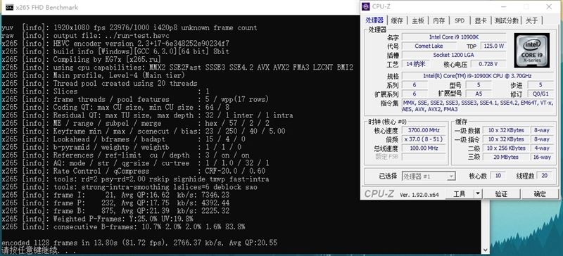The height and width of the screenshot is (256, 563).
Task: Click the output file ../run-test.hevc line
Action: [x=85, y=36]
